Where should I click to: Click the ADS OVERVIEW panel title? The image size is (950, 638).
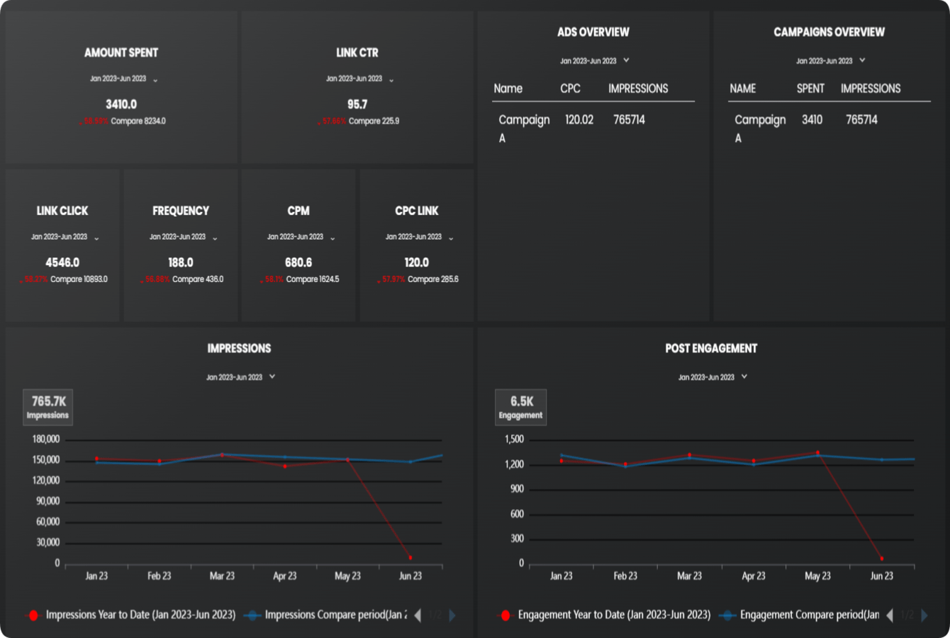coord(593,32)
